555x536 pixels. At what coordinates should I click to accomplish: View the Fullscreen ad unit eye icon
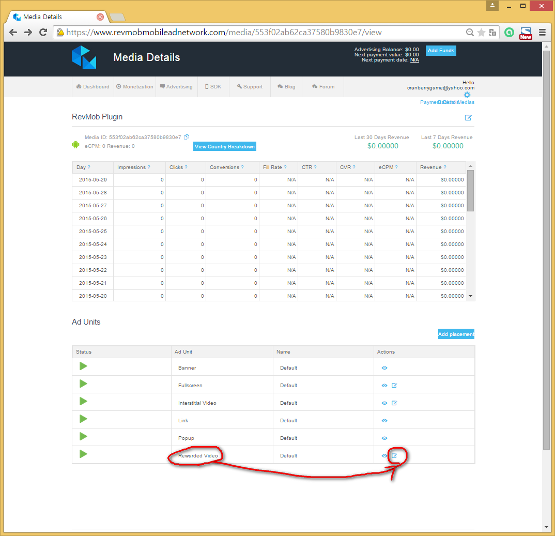(x=384, y=386)
